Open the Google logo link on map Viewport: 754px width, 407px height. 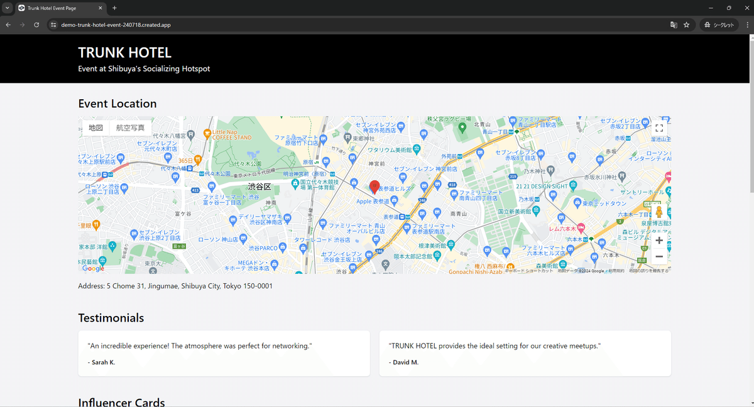[x=94, y=268]
